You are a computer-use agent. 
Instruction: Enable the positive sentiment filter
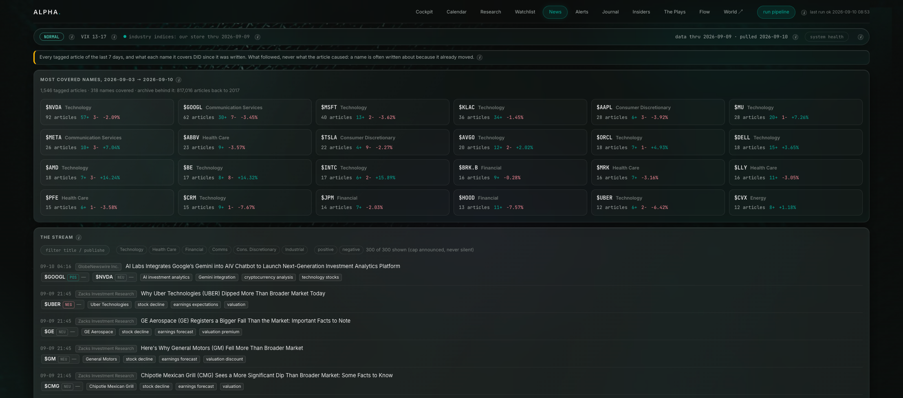(x=326, y=250)
